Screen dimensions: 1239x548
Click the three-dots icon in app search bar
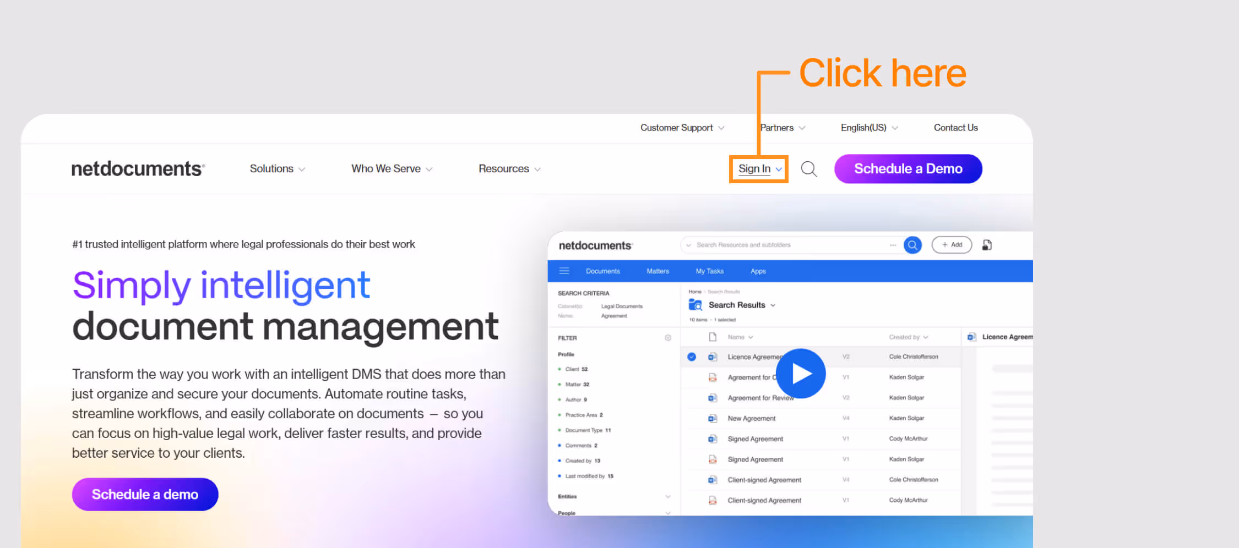click(x=893, y=245)
